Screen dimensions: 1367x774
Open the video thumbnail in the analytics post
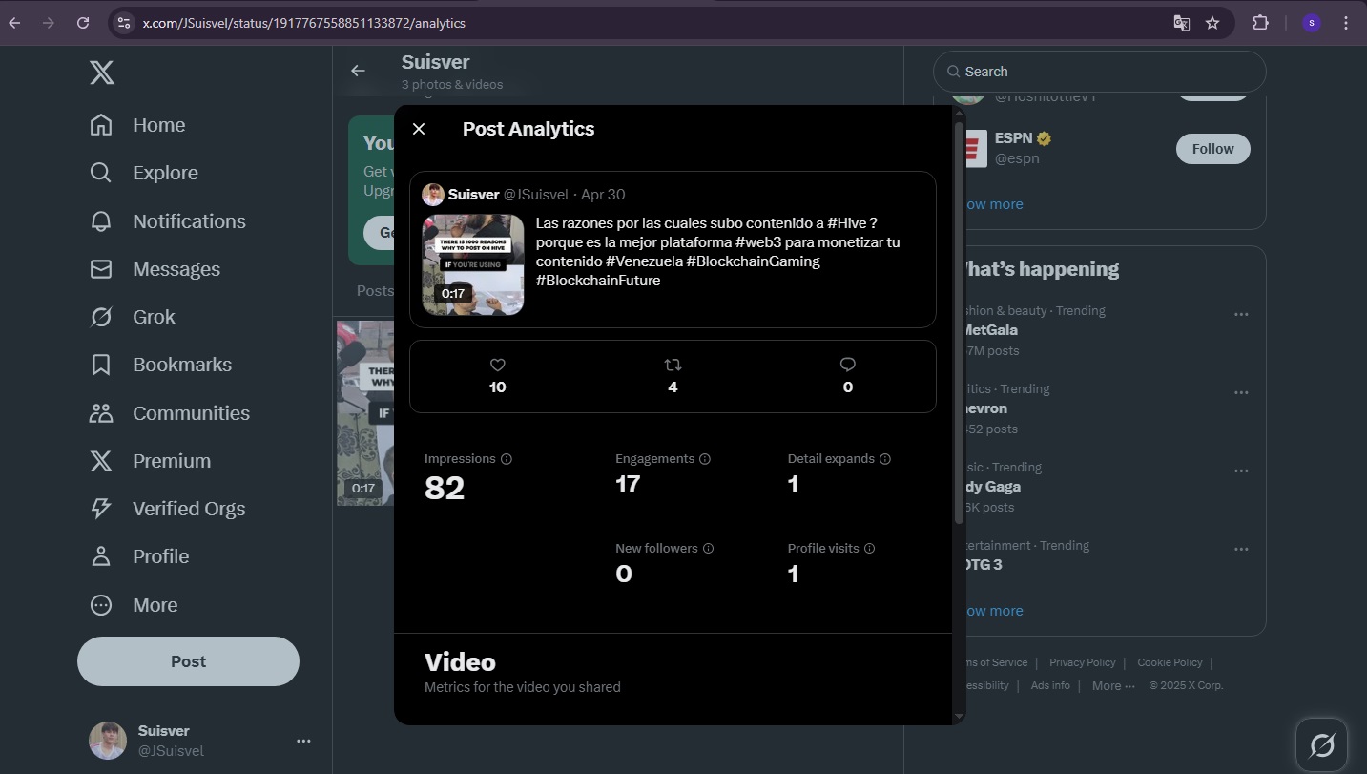473,264
